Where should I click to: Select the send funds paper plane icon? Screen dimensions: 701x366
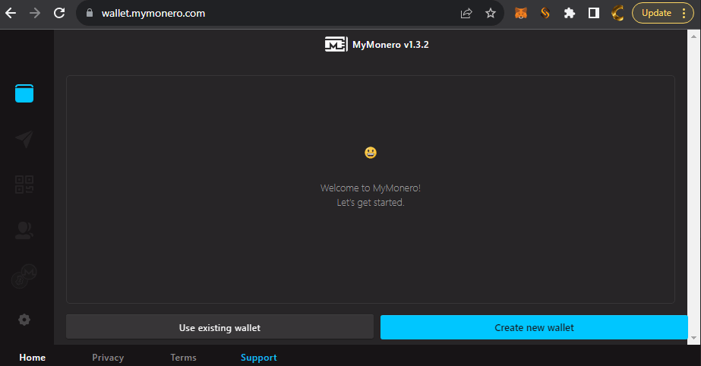point(24,139)
